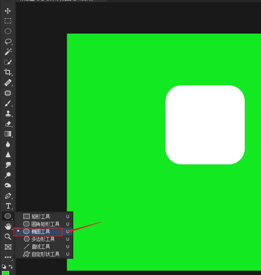Select the Move tool
The image size is (261, 275).
[x=8, y=11]
